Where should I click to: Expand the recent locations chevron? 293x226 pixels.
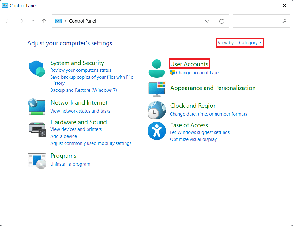tap(33, 21)
